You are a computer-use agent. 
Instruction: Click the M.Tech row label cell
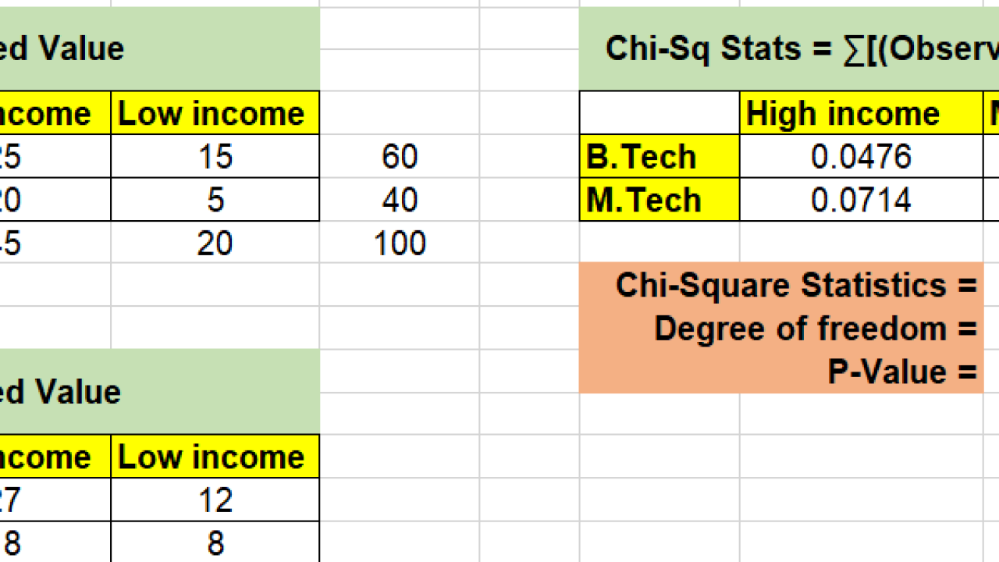click(x=659, y=201)
